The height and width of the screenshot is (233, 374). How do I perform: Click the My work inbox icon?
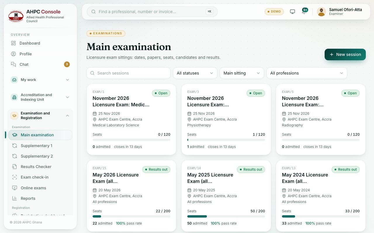pyautogui.click(x=14, y=80)
